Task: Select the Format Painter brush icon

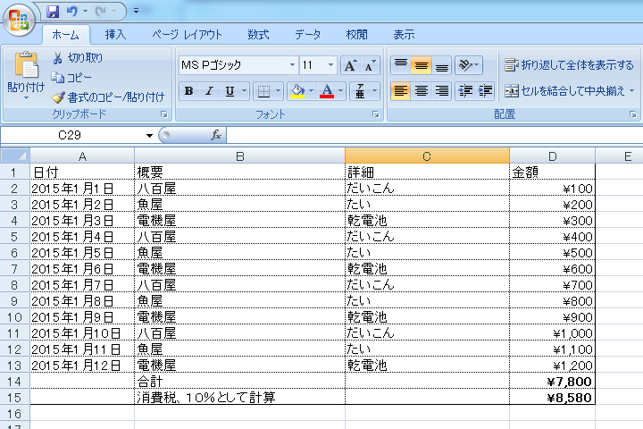Action: 58,97
